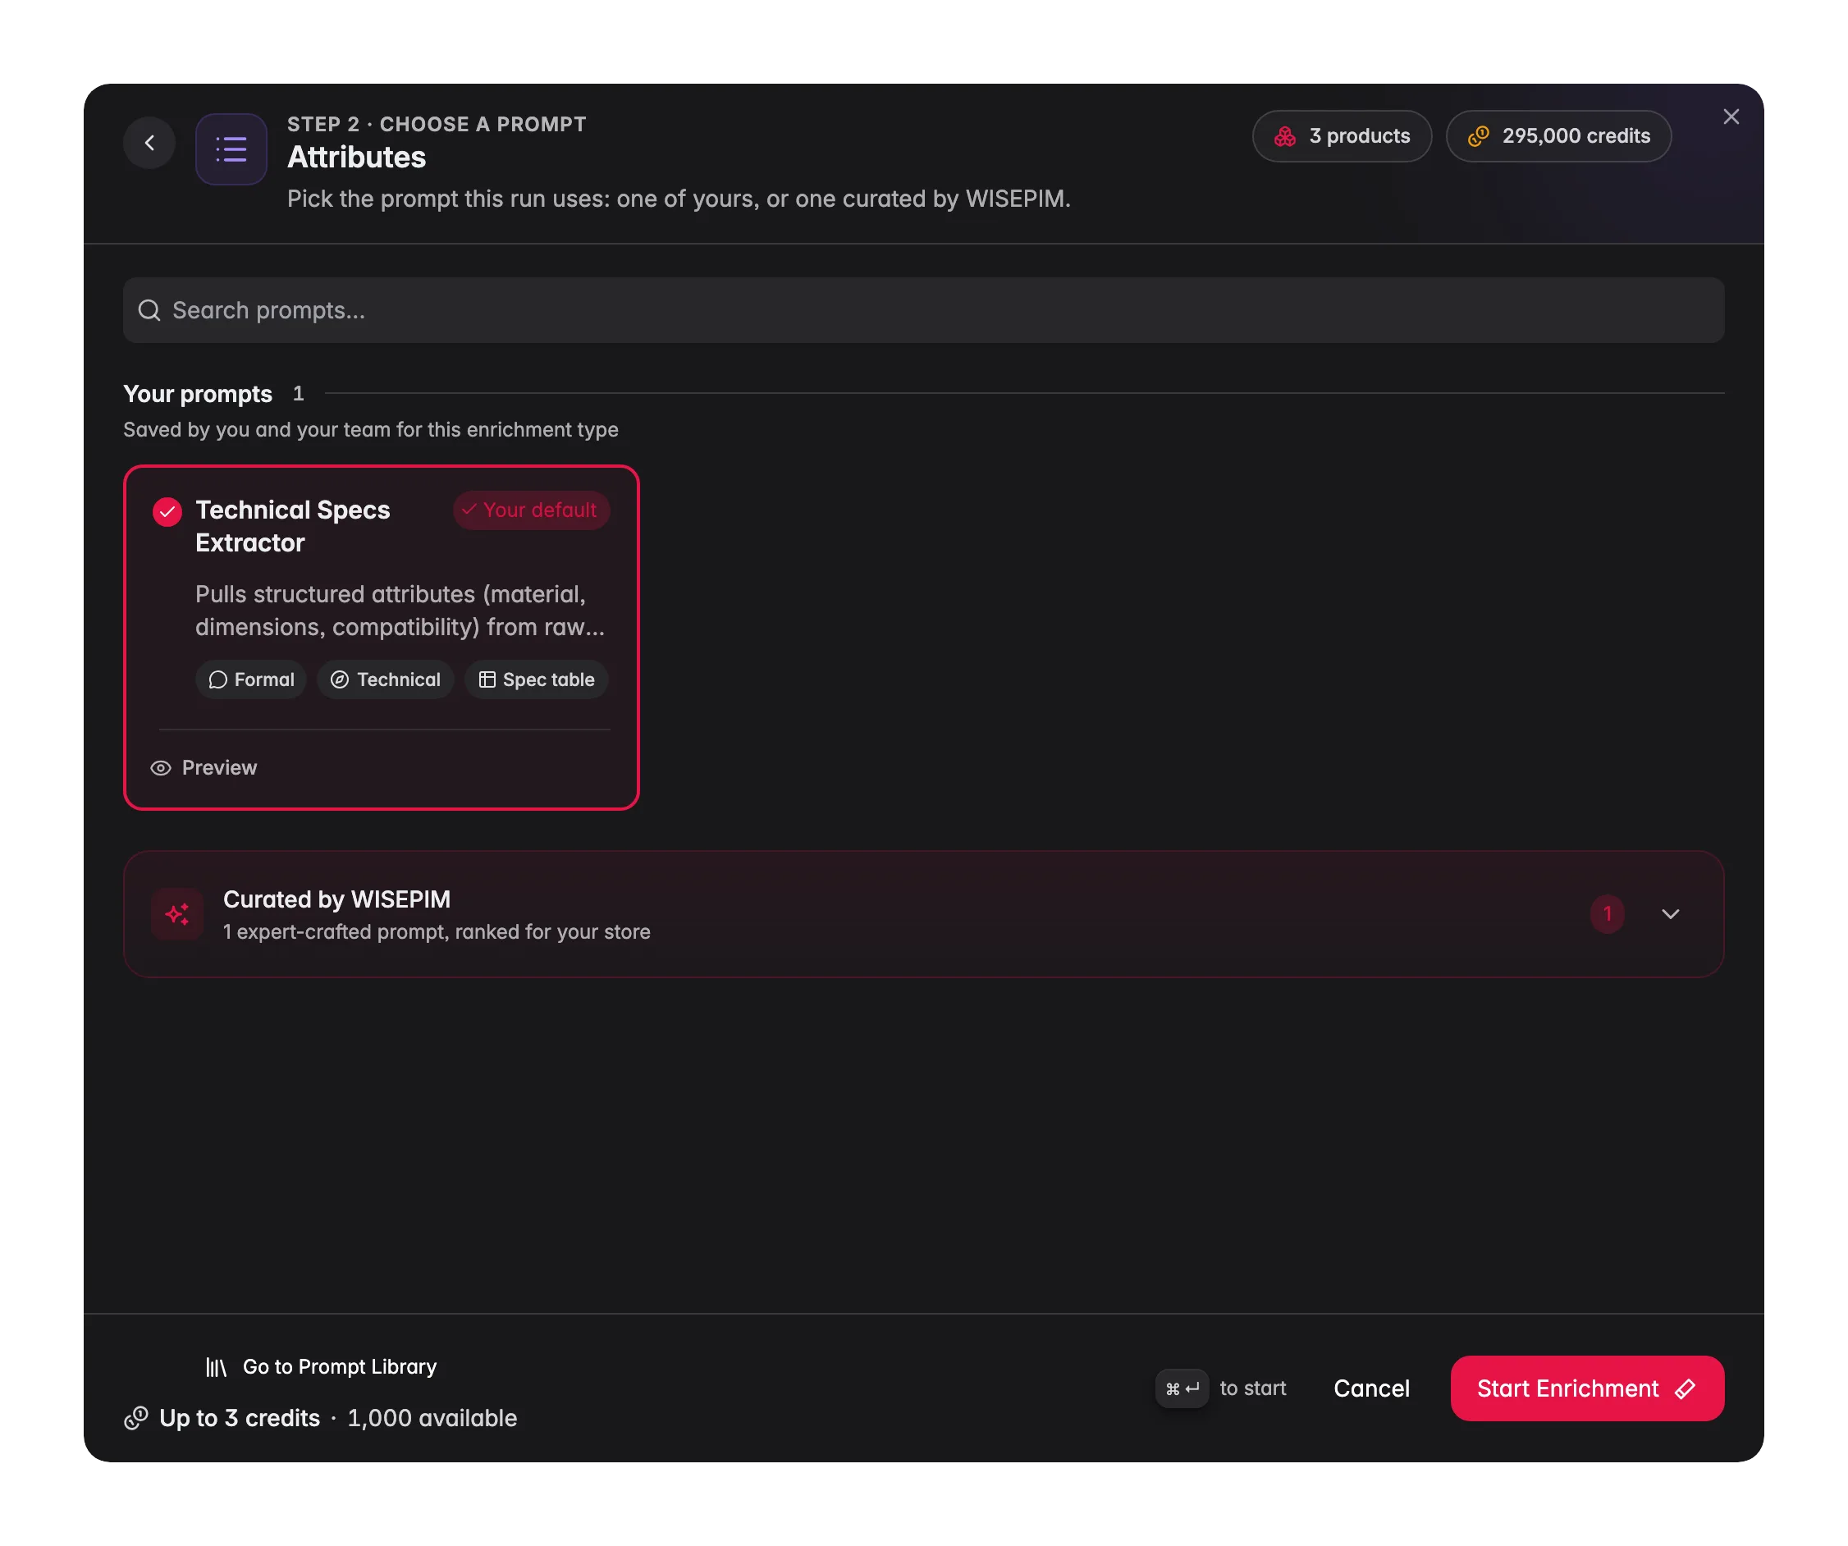
Task: Click the search magnifier icon
Action: tap(149, 311)
